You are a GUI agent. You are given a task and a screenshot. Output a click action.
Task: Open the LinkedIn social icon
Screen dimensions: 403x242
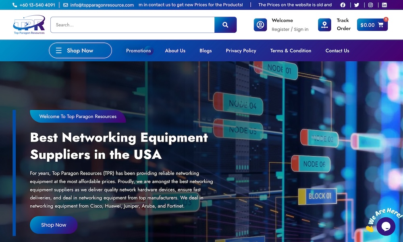point(384,5)
